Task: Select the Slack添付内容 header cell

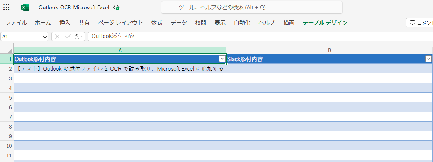Action: [x=329, y=59]
